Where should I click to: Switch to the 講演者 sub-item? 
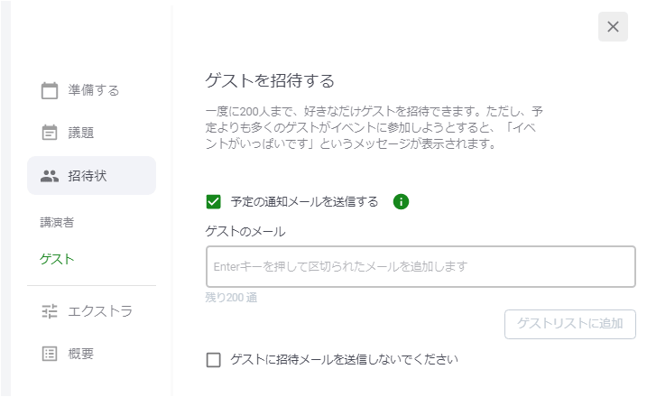click(x=57, y=223)
